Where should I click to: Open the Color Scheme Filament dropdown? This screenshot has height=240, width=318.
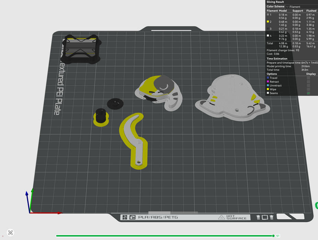click(294, 7)
